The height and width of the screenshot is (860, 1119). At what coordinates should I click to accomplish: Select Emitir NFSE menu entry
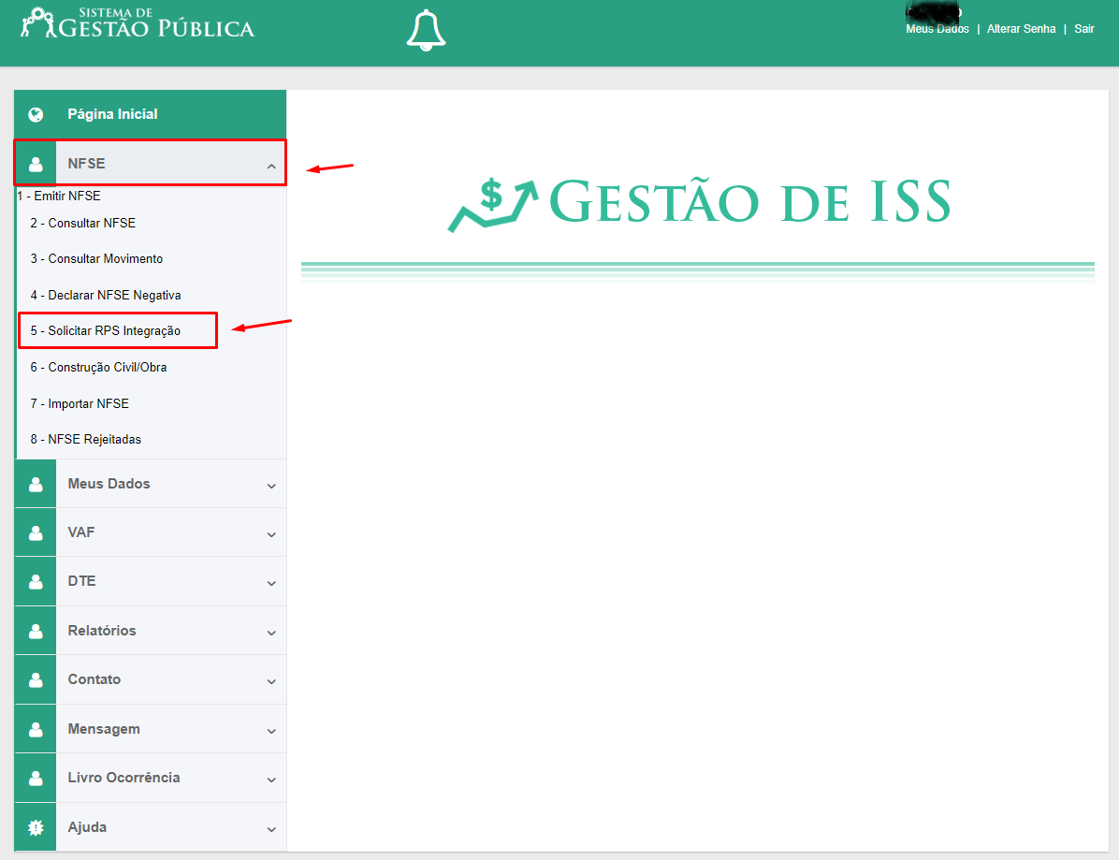(59, 196)
